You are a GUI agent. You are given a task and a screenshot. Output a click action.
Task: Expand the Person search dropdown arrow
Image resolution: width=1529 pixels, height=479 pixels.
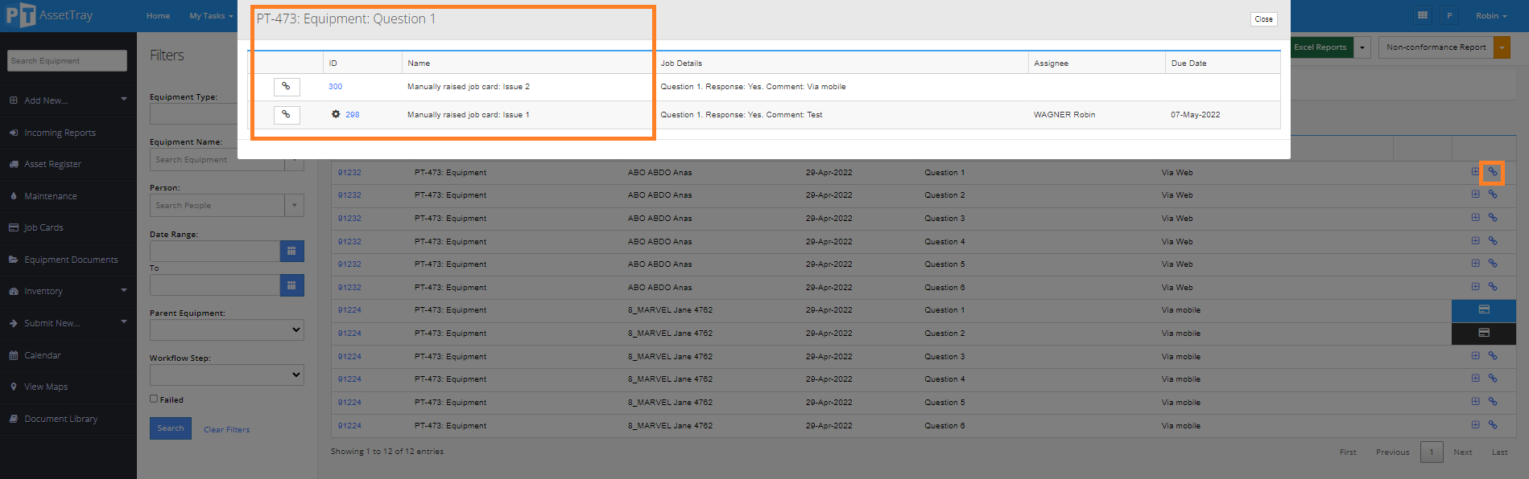[295, 206]
